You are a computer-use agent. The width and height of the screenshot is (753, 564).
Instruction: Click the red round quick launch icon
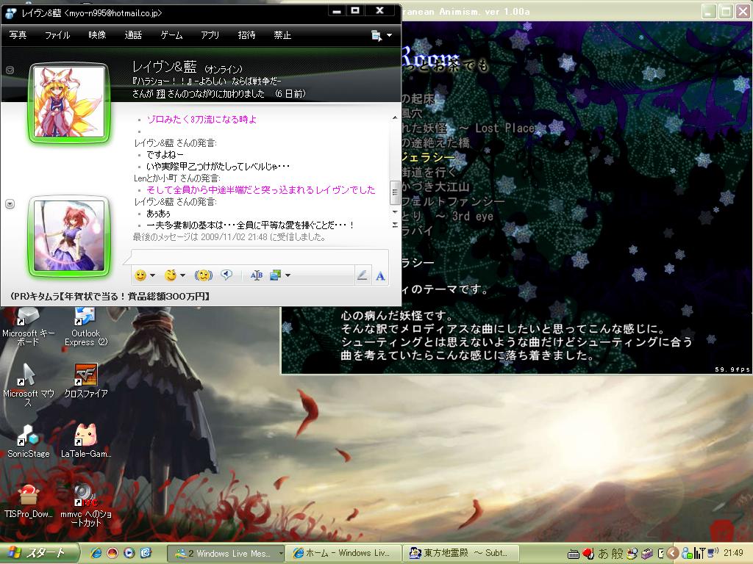pos(113,553)
